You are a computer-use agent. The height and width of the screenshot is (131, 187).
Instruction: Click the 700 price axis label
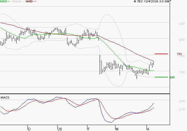click(x=182, y=72)
